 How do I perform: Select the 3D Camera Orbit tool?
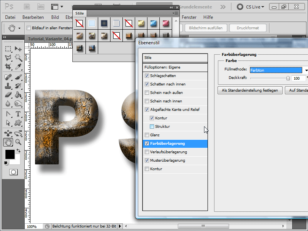pyautogui.click(x=18, y=133)
